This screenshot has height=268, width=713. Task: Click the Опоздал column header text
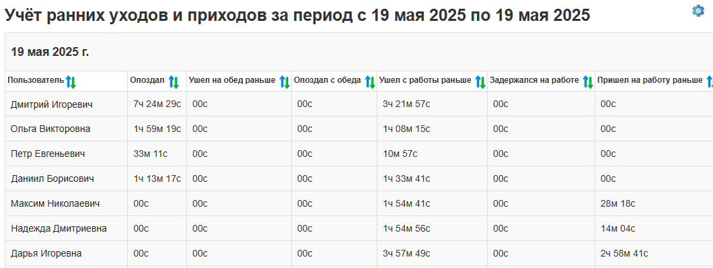click(147, 81)
